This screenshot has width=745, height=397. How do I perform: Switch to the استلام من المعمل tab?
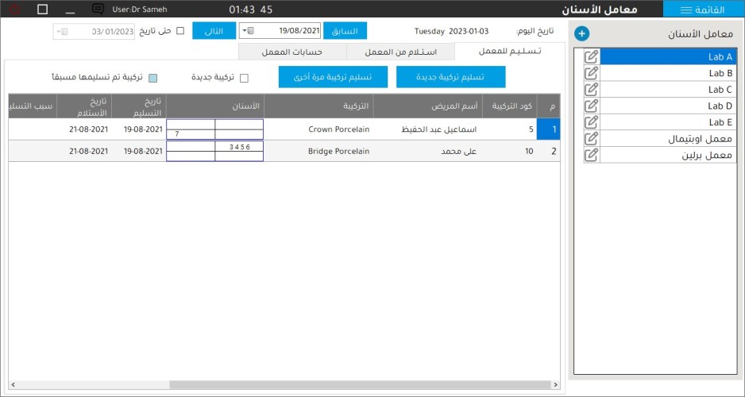tap(400, 52)
